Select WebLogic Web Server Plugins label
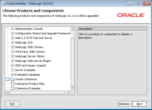Viewport: 152px width, 110px height. point(33,61)
